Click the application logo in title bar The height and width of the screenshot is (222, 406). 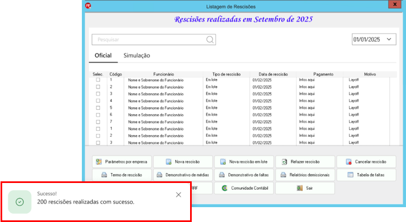(x=88, y=5)
